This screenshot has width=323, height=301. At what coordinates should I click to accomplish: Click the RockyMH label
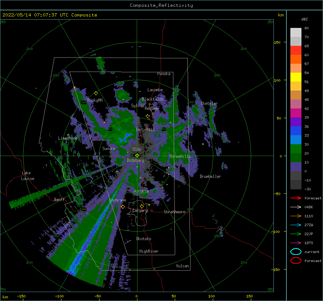tap(95, 100)
